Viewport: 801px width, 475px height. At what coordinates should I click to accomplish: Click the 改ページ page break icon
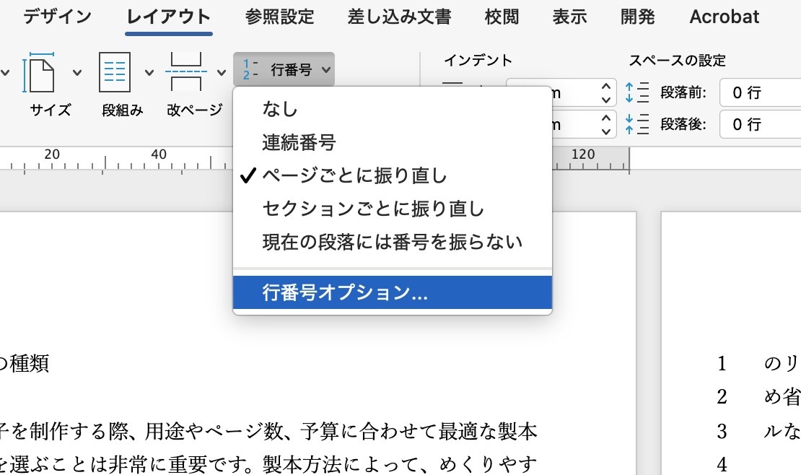click(186, 73)
